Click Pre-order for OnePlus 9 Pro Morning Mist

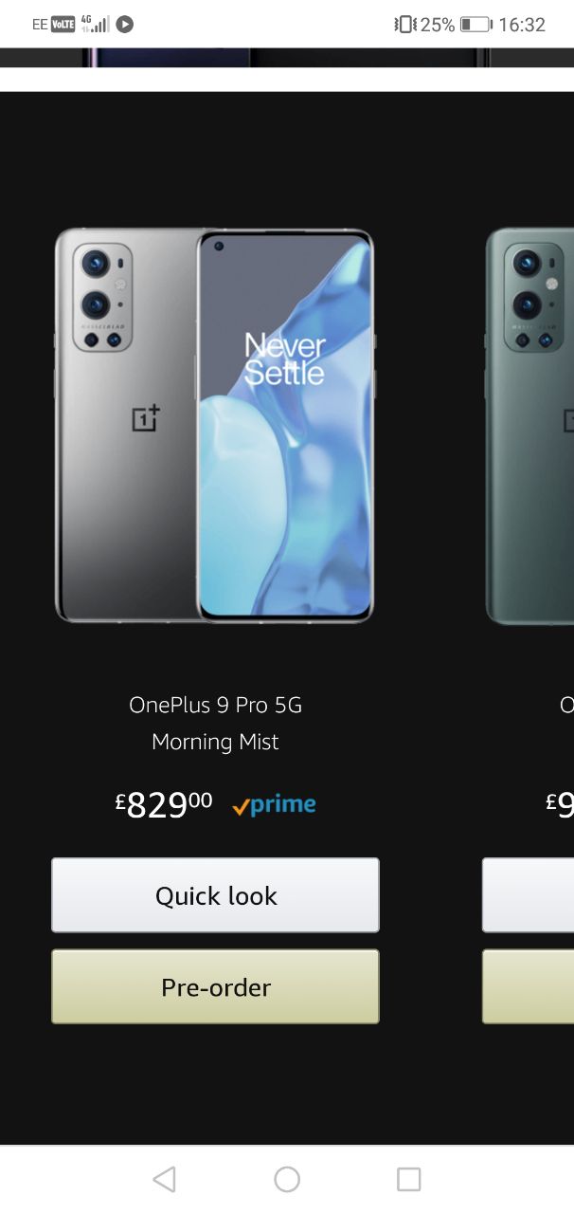pyautogui.click(x=215, y=986)
